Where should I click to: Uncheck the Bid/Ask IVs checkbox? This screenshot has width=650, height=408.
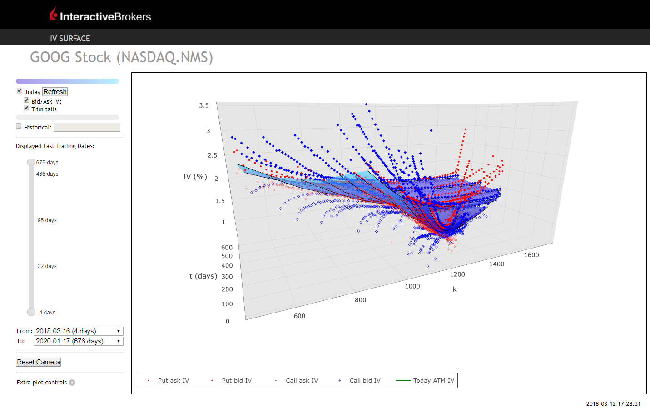coord(26,100)
